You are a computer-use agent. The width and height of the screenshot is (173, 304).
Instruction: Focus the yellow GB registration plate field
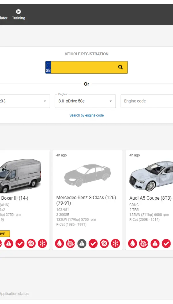coord(86,67)
